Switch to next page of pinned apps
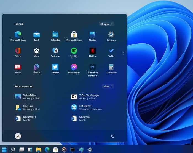The height and width of the screenshot is (153, 193). click(124, 54)
